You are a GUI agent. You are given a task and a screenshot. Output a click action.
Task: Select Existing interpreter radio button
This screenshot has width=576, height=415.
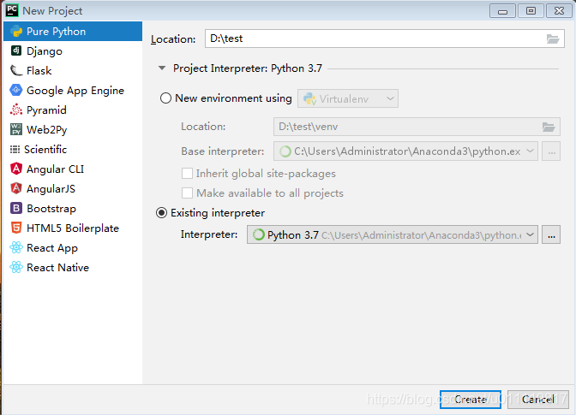(x=162, y=212)
